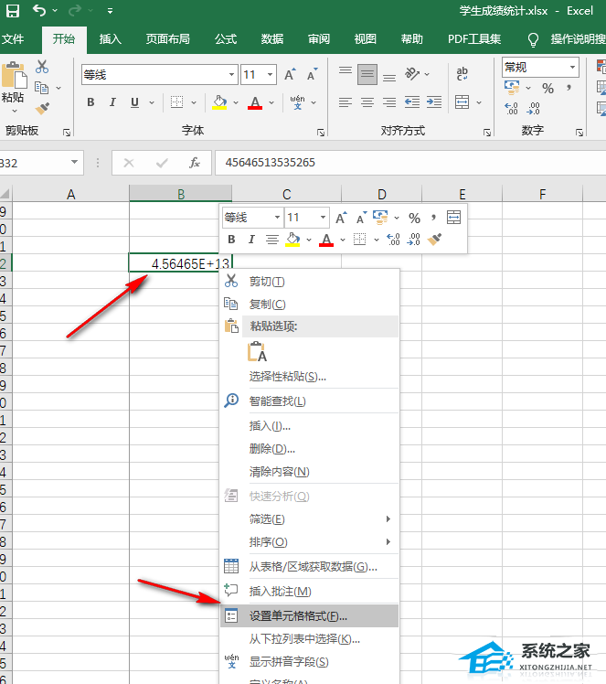Open number format 常规 dropdown
This screenshot has height=684, width=606.
[x=572, y=68]
